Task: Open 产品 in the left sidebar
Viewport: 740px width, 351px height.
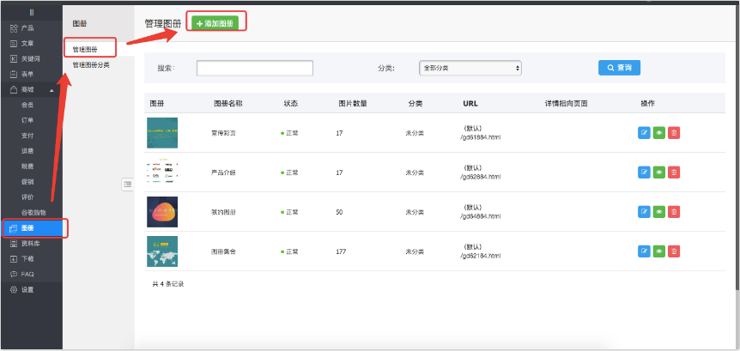Action: tap(27, 28)
